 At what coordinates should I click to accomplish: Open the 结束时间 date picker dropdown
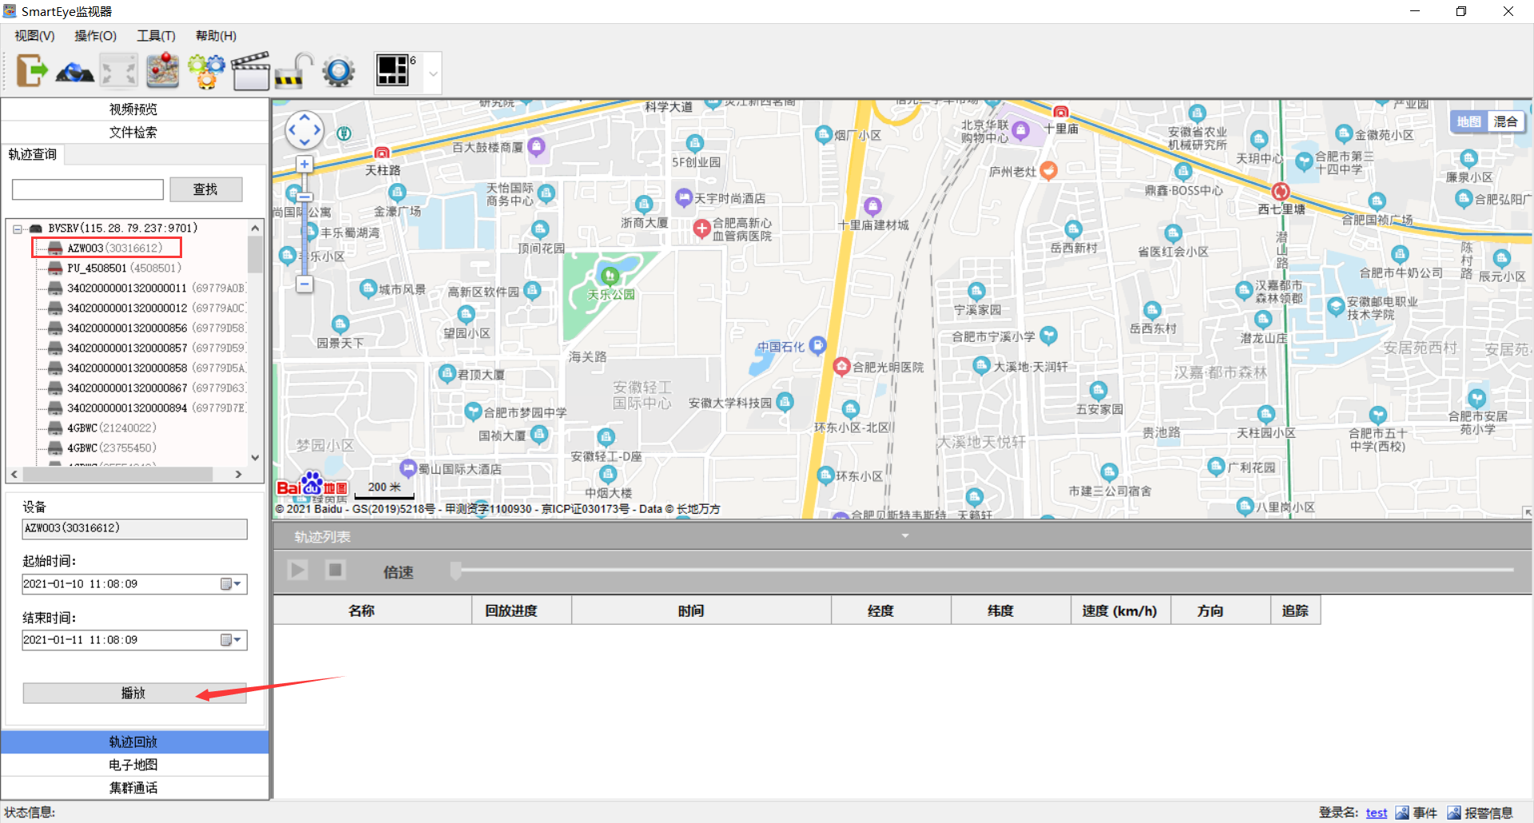(232, 640)
